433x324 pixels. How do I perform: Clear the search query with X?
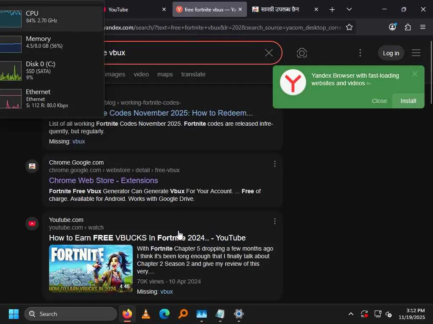point(269,53)
